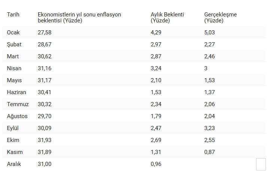Click the empty square box at bottom right
267x179 pixels.
pyautogui.click(x=261, y=164)
